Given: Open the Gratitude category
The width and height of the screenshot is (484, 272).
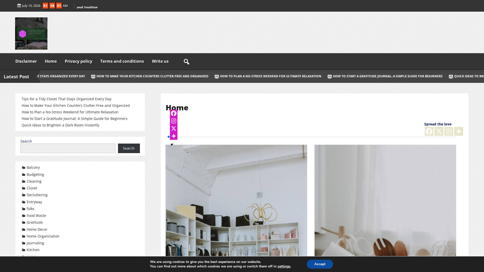Looking at the screenshot, I should click(x=35, y=222).
